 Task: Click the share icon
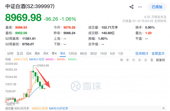[x=131, y=7]
